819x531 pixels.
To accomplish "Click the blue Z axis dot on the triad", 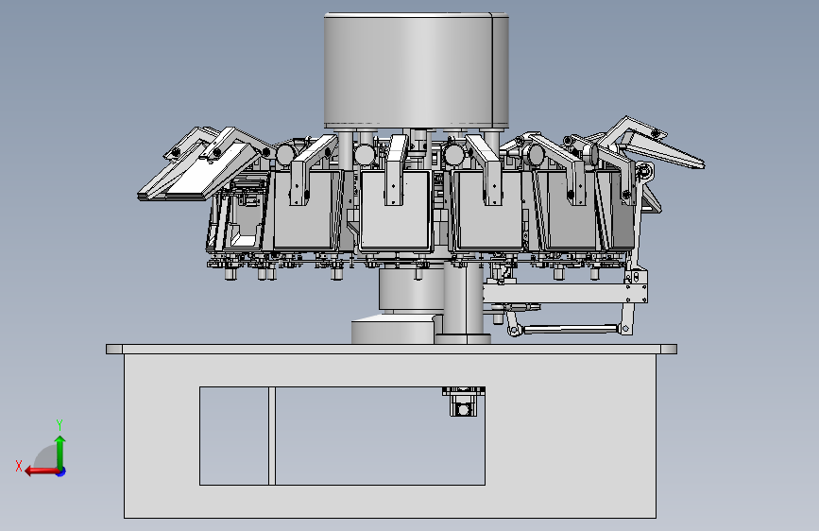I will tap(61, 471).
